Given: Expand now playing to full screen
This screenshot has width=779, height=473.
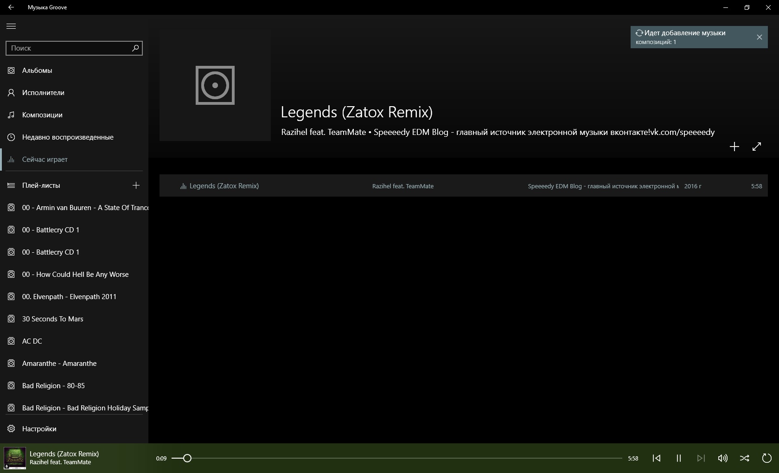Looking at the screenshot, I should [x=756, y=147].
